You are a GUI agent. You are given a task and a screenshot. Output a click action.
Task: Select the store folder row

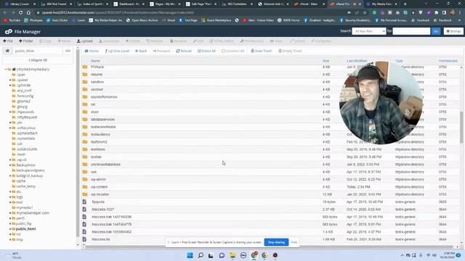tap(270, 112)
